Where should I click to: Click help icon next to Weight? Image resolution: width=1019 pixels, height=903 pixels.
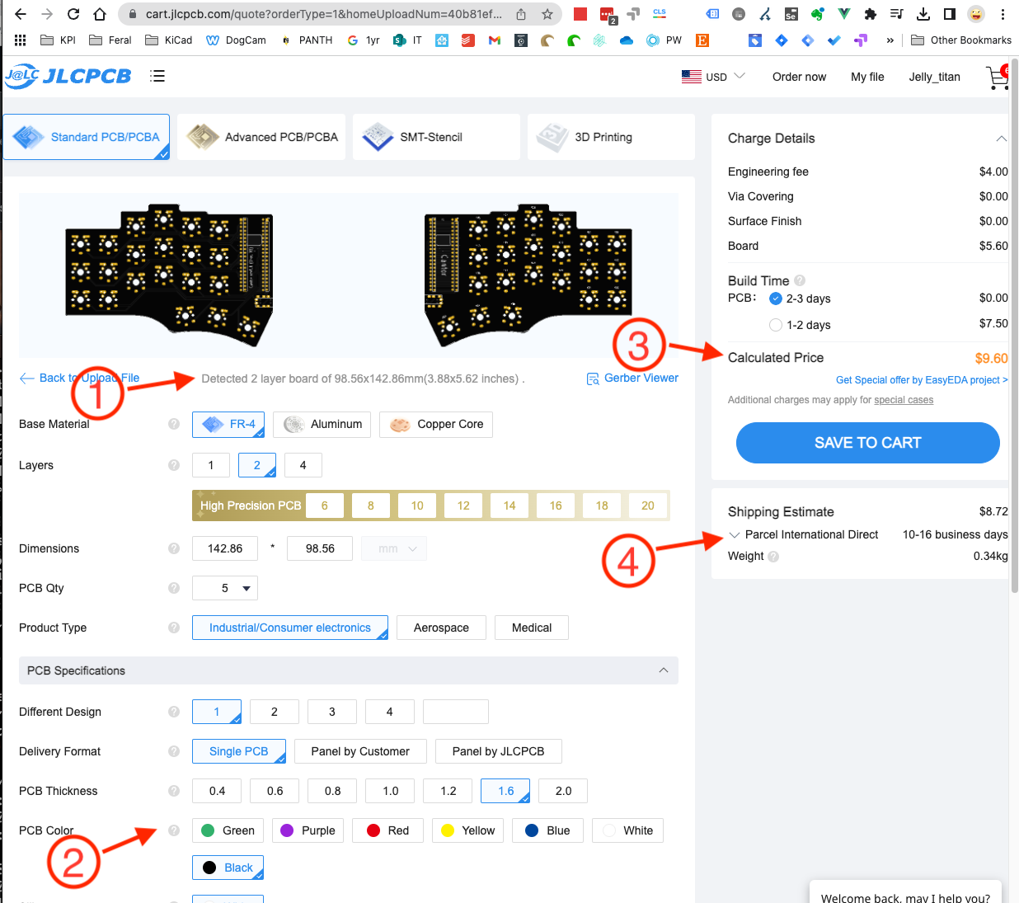(773, 557)
